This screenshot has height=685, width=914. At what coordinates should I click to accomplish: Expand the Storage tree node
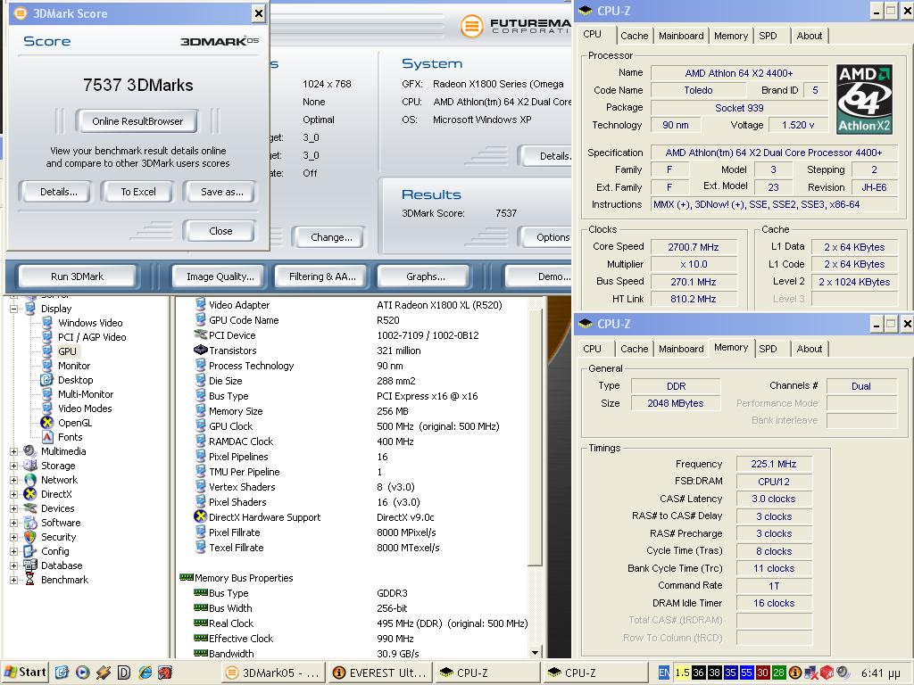[13, 466]
